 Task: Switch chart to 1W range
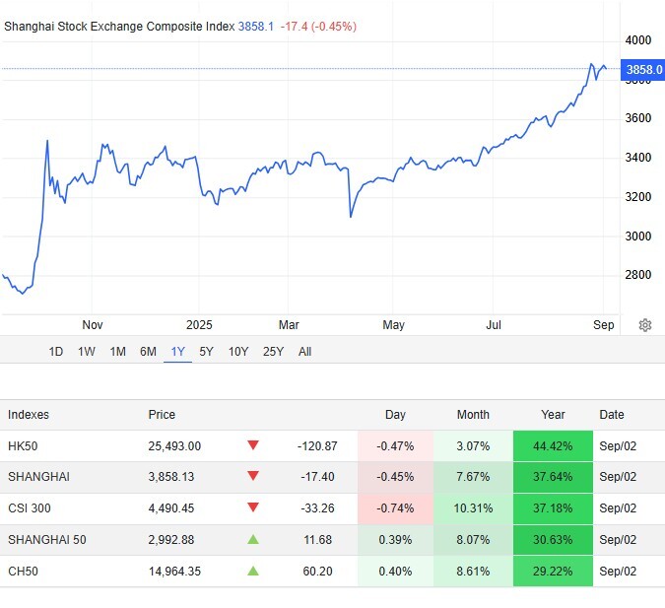[x=87, y=352]
